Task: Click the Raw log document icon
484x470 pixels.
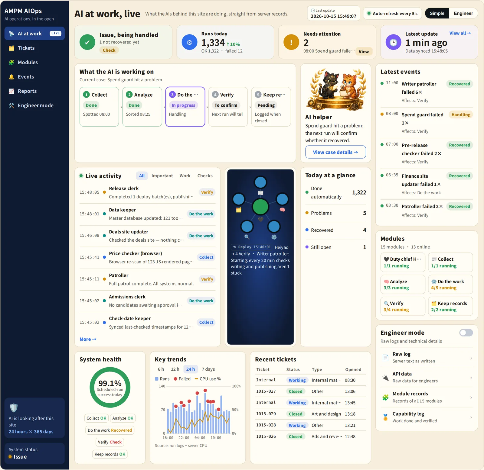Action: pyautogui.click(x=385, y=358)
